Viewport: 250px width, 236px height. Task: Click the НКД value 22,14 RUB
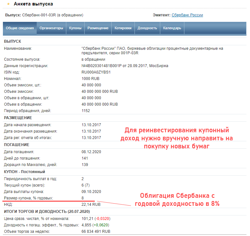91,204
